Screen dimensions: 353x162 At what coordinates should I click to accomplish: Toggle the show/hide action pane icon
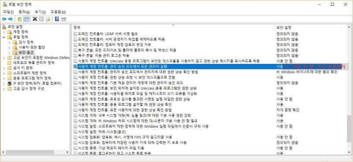pyautogui.click(x=64, y=19)
